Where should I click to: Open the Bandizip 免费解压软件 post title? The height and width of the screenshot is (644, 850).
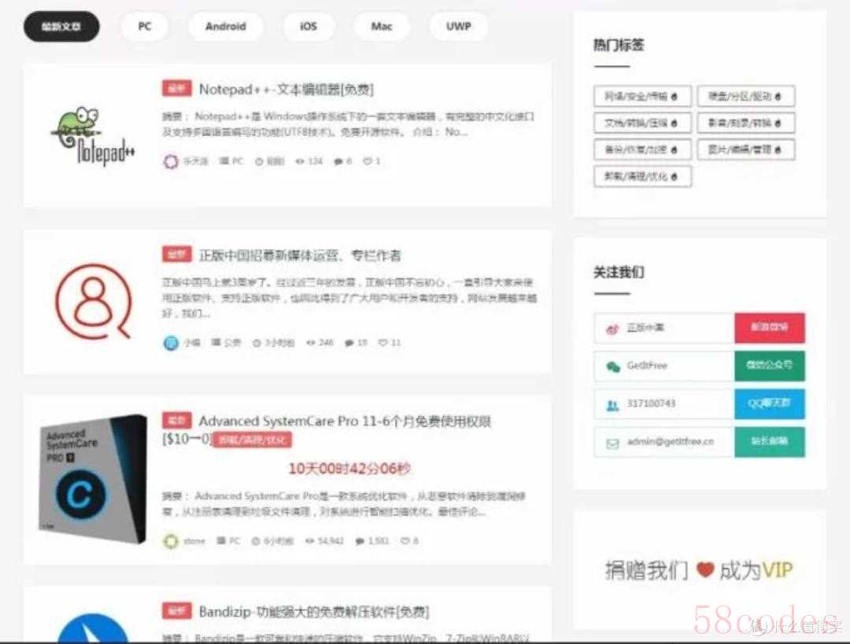point(314,612)
